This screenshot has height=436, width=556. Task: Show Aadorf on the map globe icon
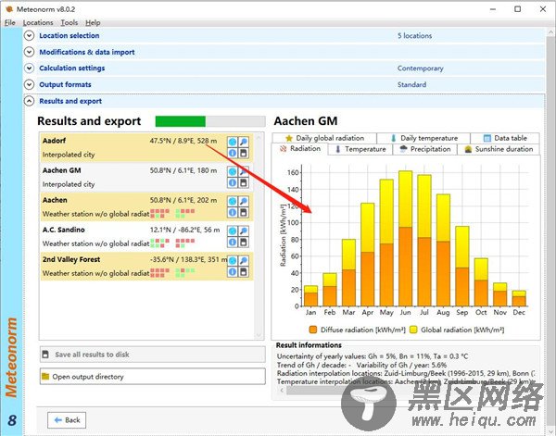[233, 142]
